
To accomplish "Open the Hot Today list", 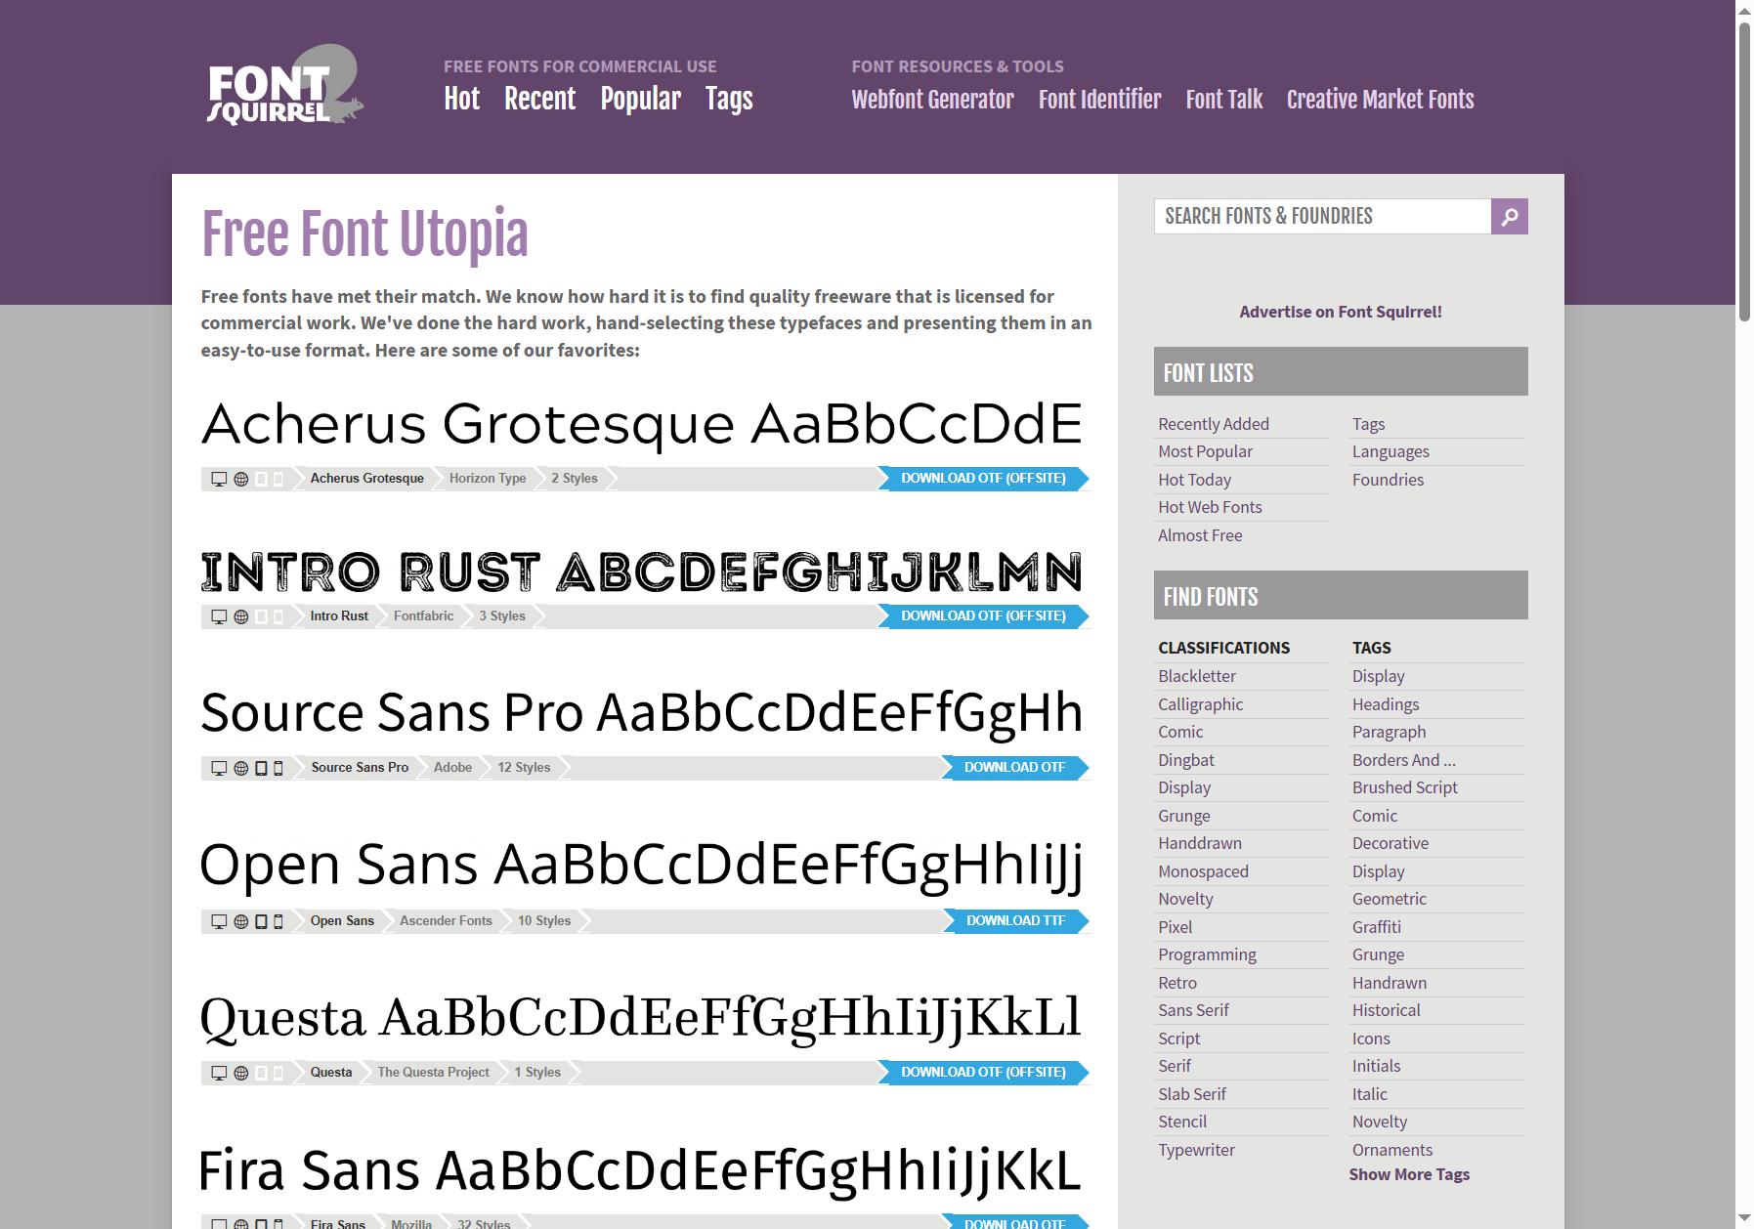I will tap(1194, 480).
